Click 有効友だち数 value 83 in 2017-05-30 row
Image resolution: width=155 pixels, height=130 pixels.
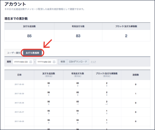[77, 83]
